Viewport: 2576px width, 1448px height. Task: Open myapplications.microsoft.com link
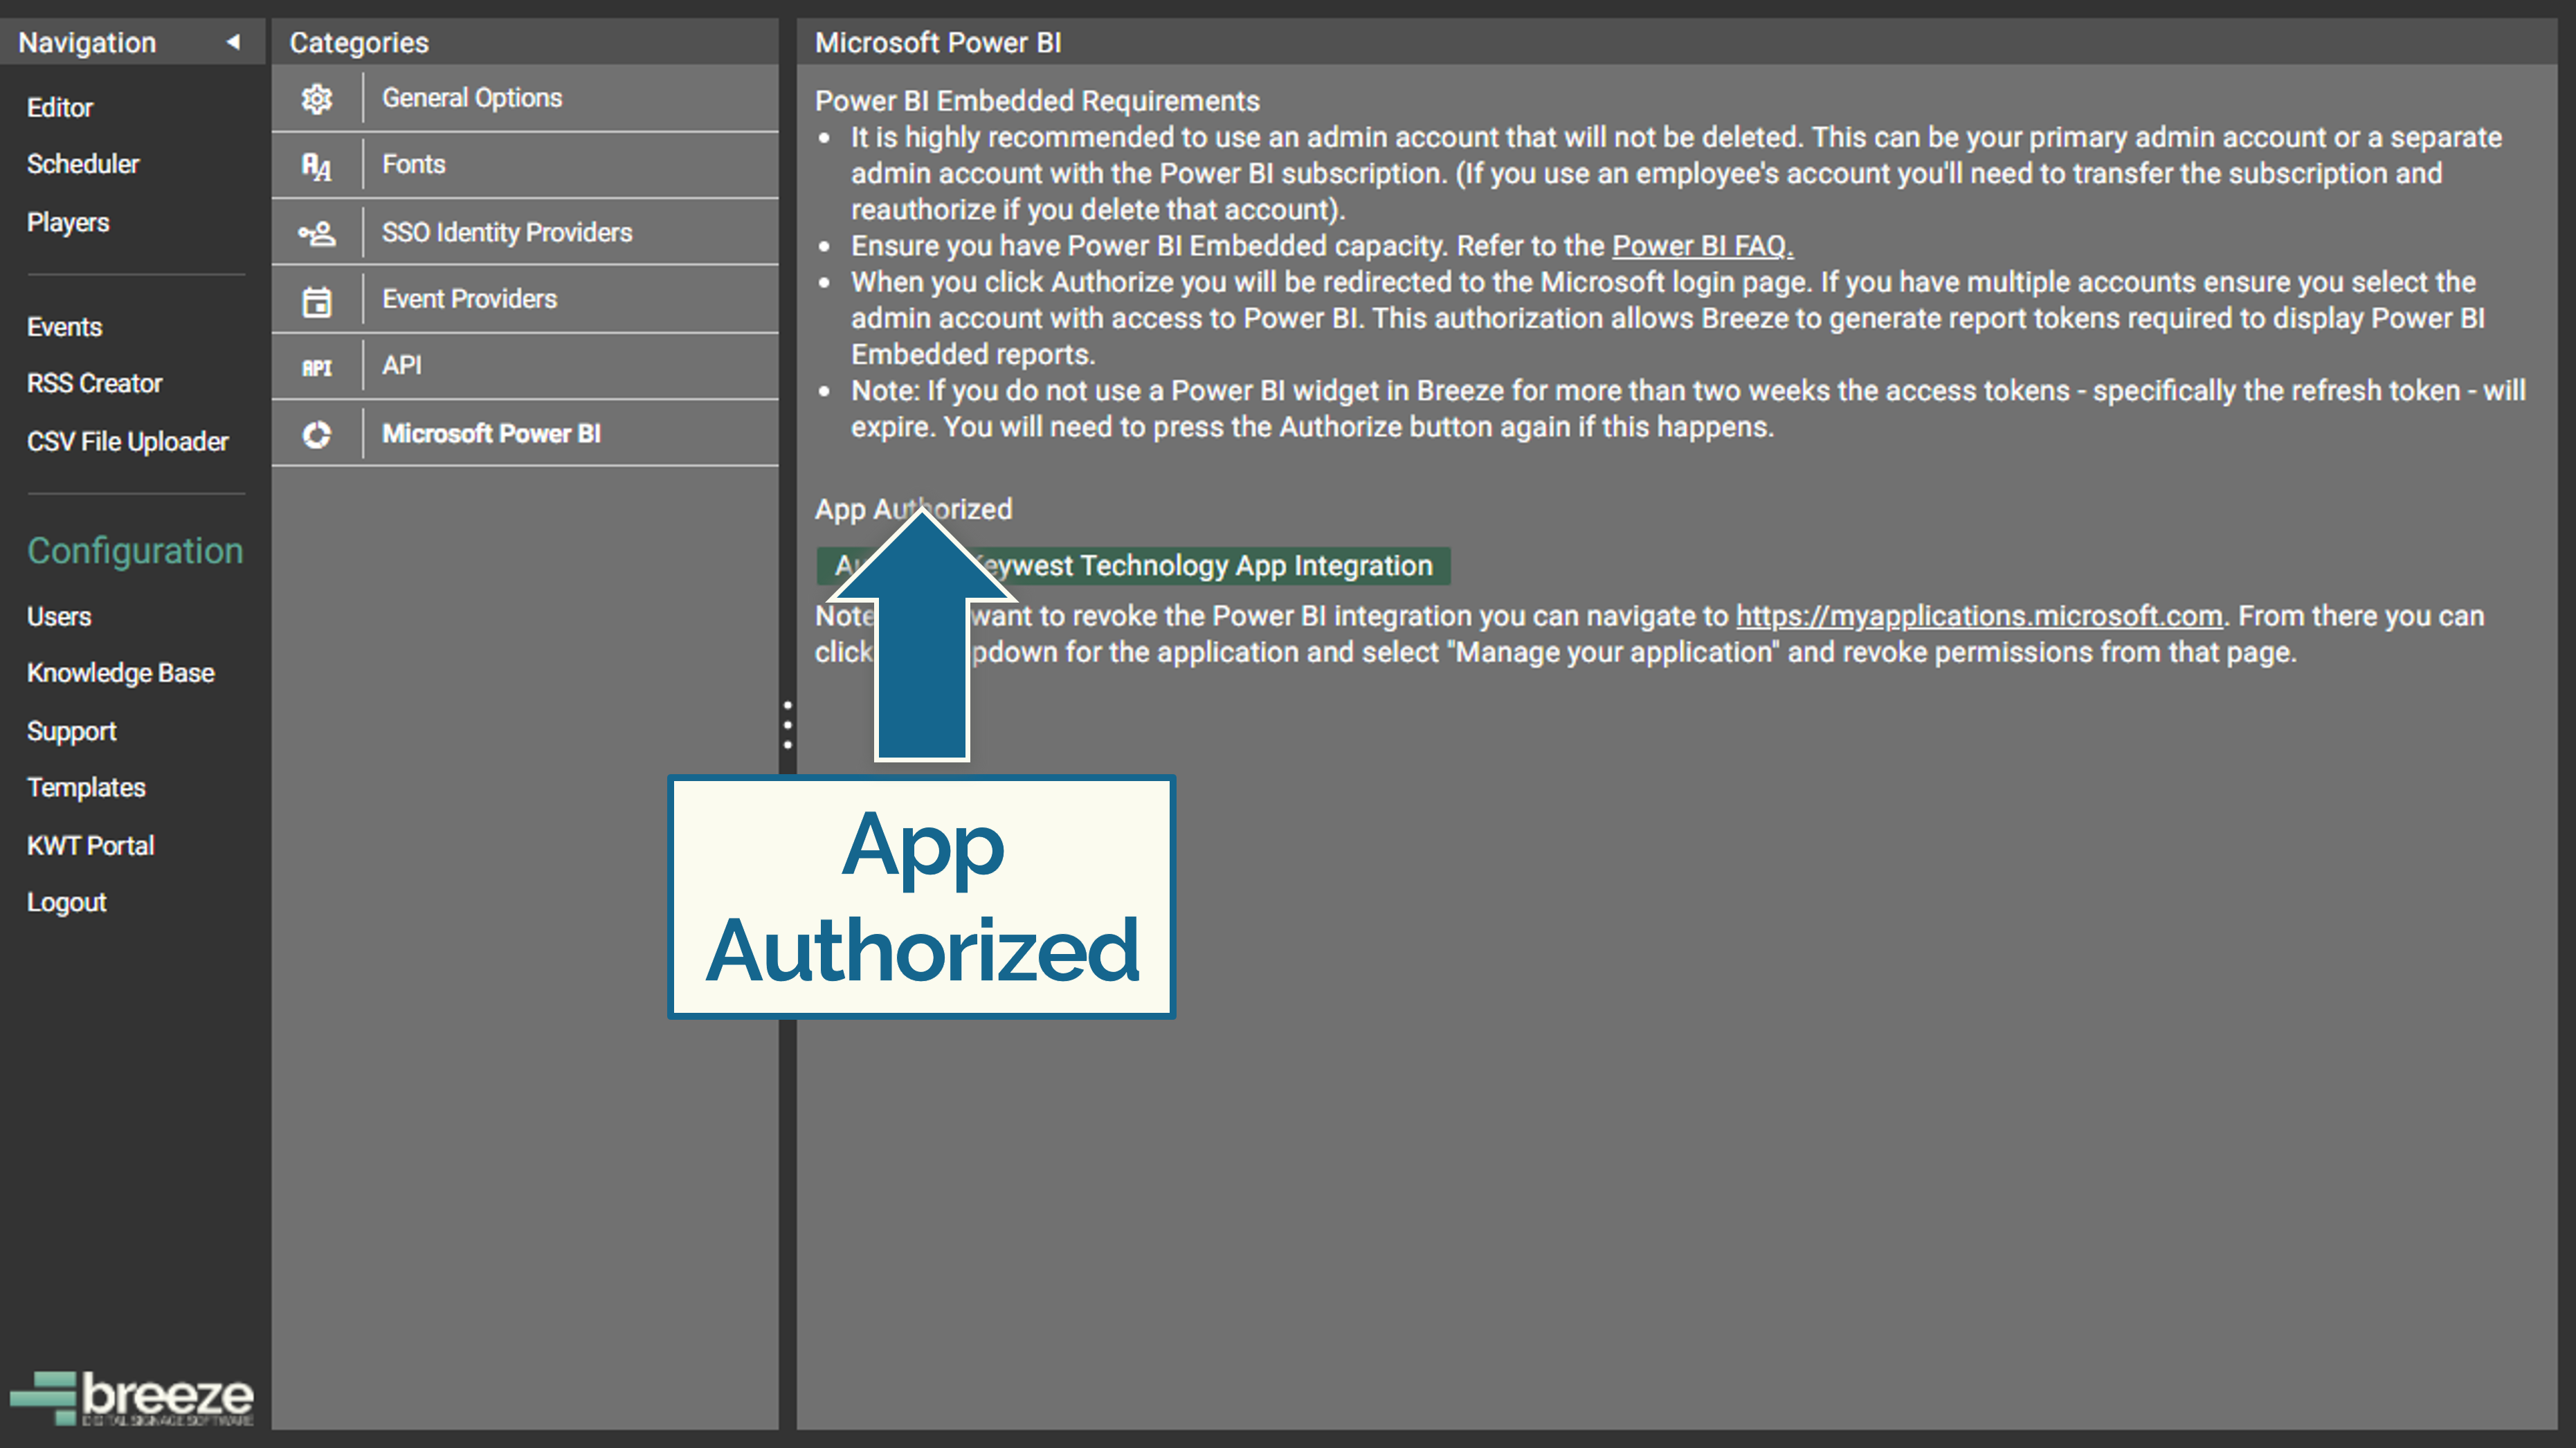tap(1979, 616)
